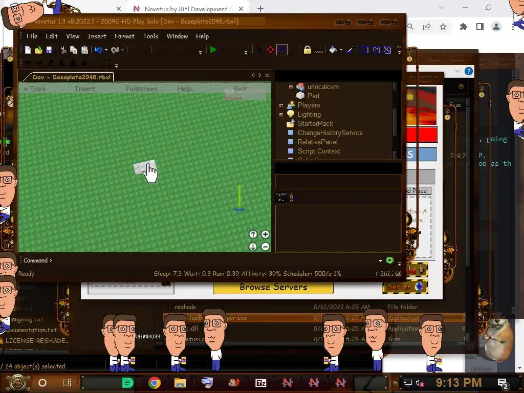Start the green Play button
This screenshot has width=524, height=393.
(213, 50)
